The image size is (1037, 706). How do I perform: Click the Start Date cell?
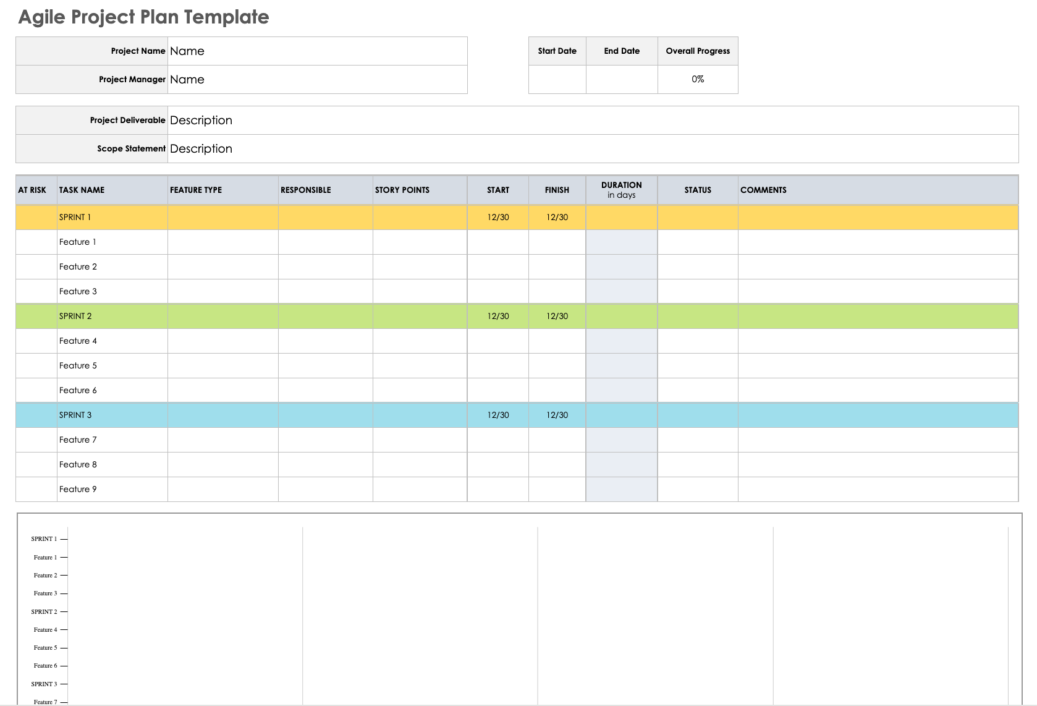pos(556,79)
